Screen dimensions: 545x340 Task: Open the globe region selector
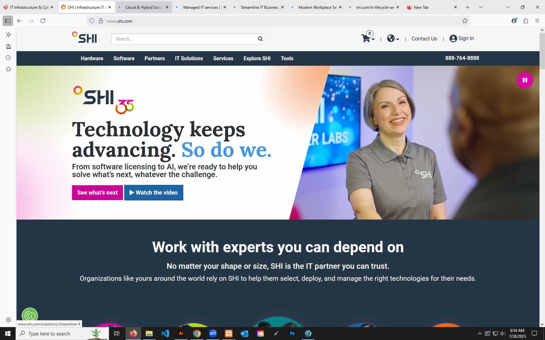393,39
